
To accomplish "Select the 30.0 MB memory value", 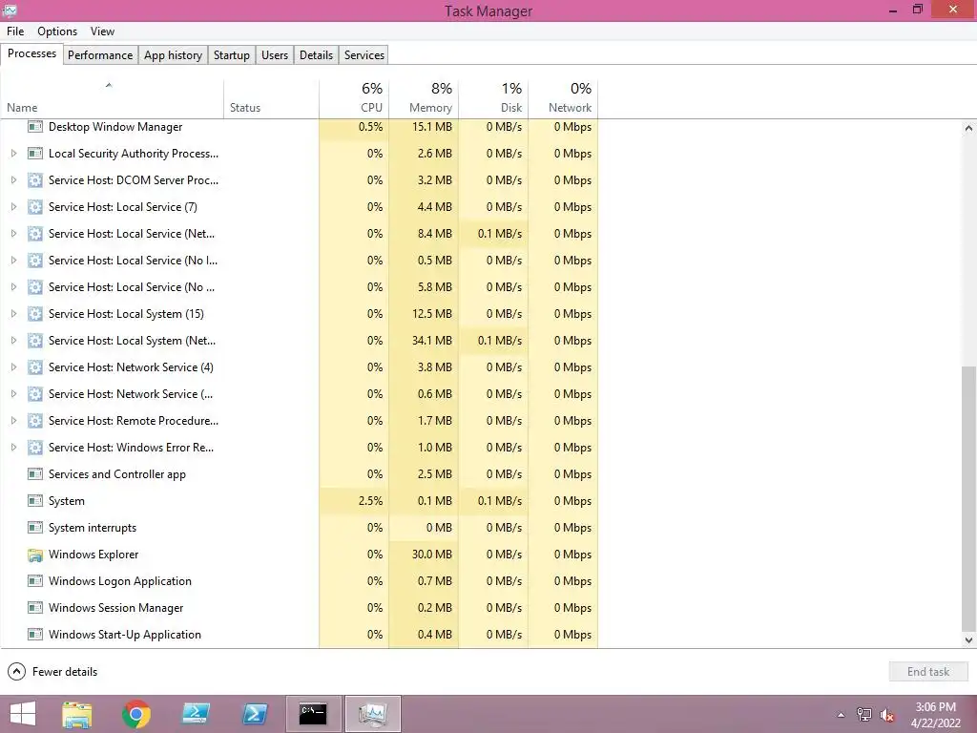I will pyautogui.click(x=432, y=555).
